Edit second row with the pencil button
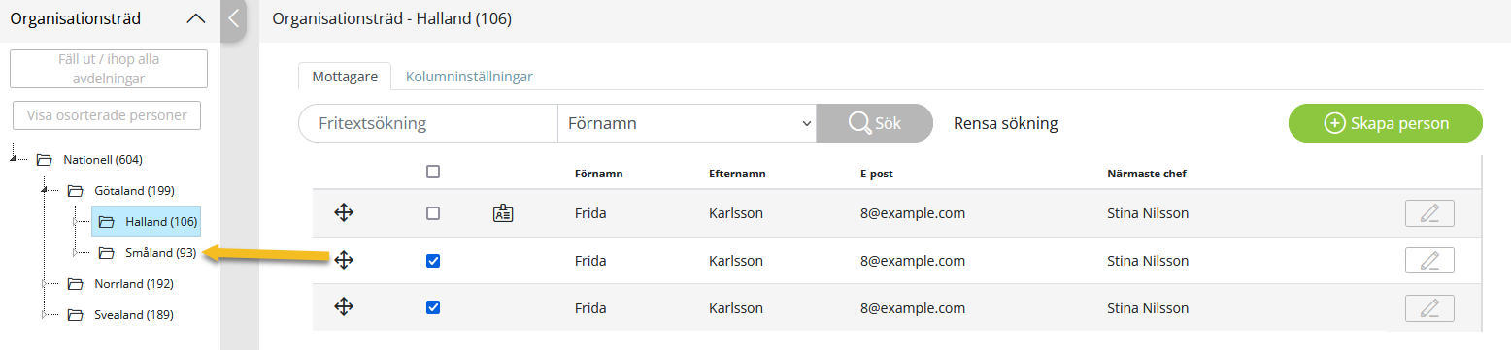 (x=1429, y=261)
